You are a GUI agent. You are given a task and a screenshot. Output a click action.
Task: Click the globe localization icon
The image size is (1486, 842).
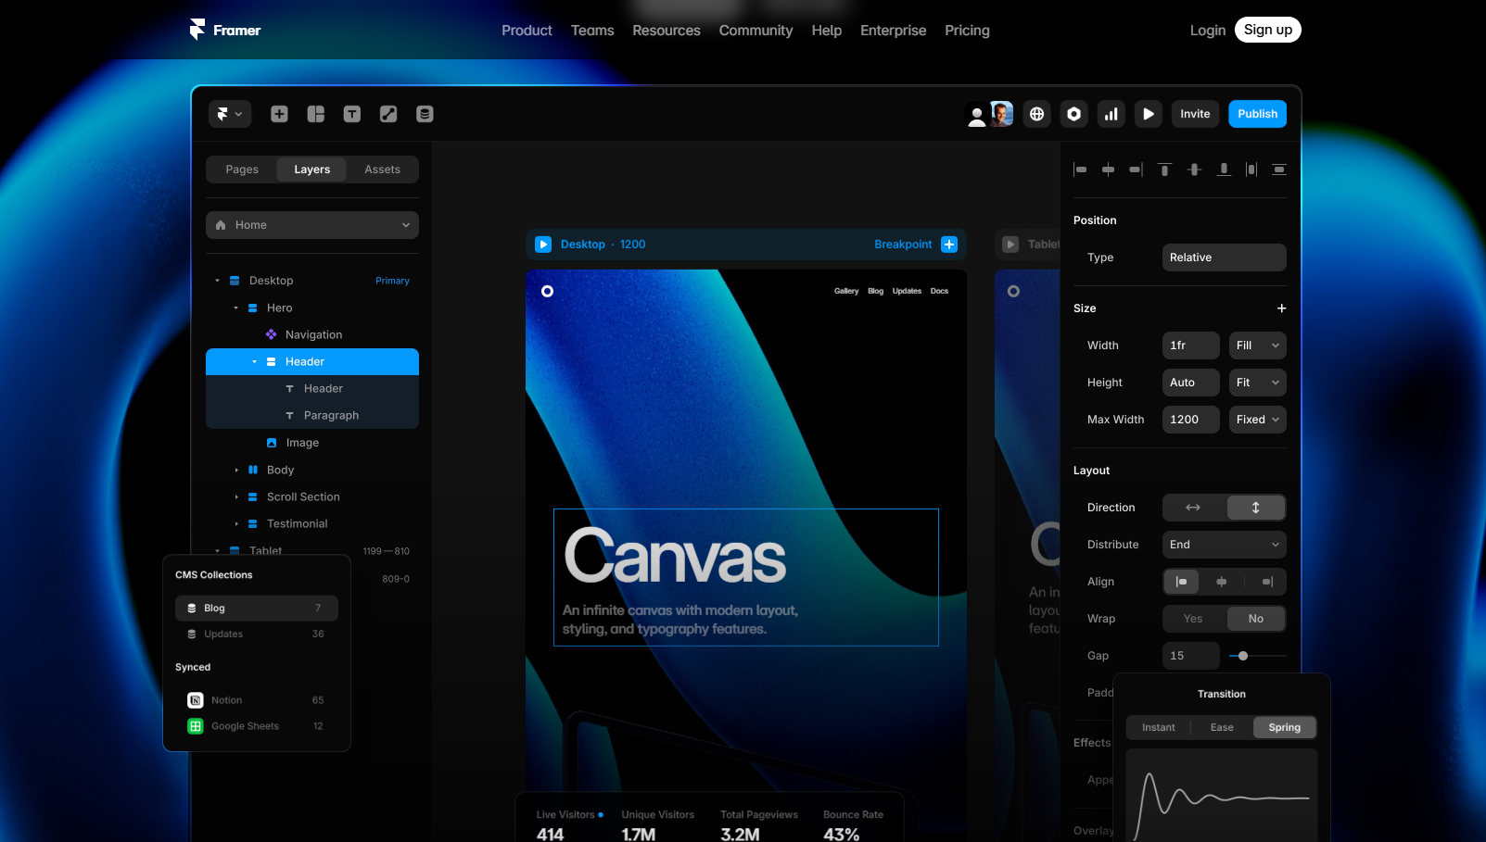1037,114
